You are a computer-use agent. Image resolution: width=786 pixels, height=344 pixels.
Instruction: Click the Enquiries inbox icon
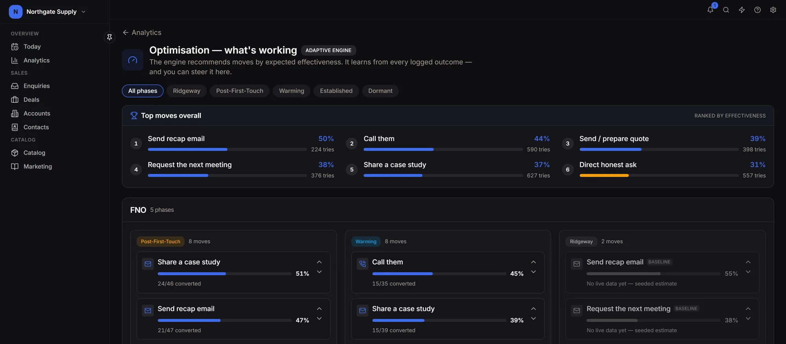click(x=15, y=86)
